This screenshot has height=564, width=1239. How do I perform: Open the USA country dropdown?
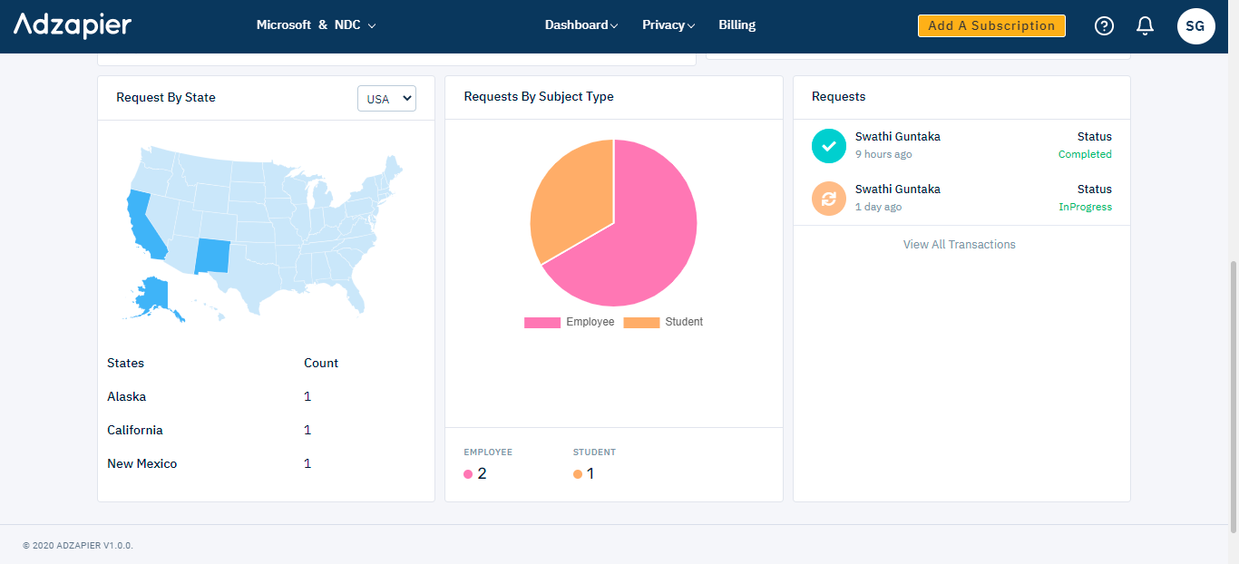pyautogui.click(x=386, y=98)
